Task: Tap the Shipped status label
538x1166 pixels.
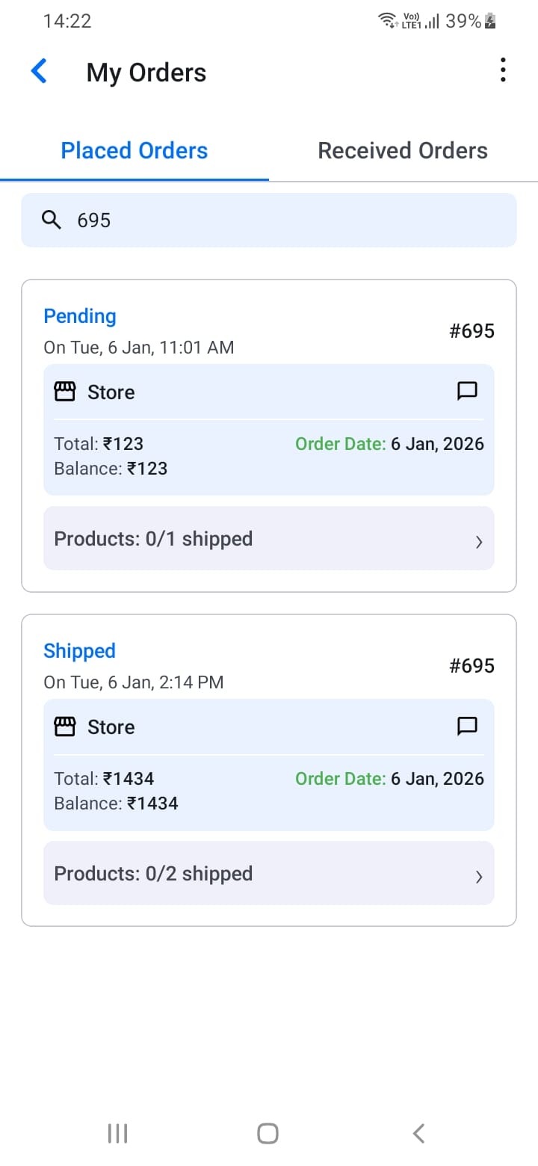Action: (x=79, y=651)
